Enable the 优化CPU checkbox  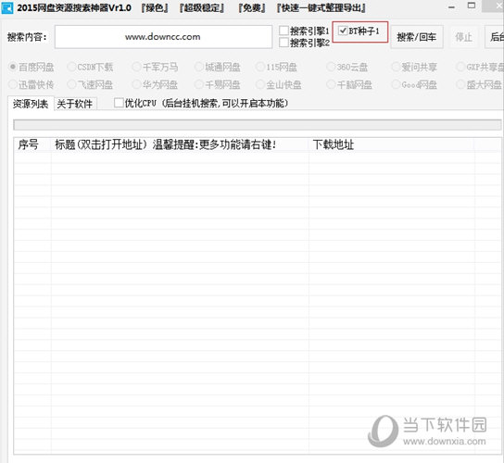point(119,103)
